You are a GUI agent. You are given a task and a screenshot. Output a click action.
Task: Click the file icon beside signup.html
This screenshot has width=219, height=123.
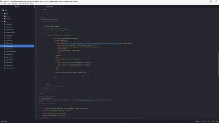click(x=4, y=60)
